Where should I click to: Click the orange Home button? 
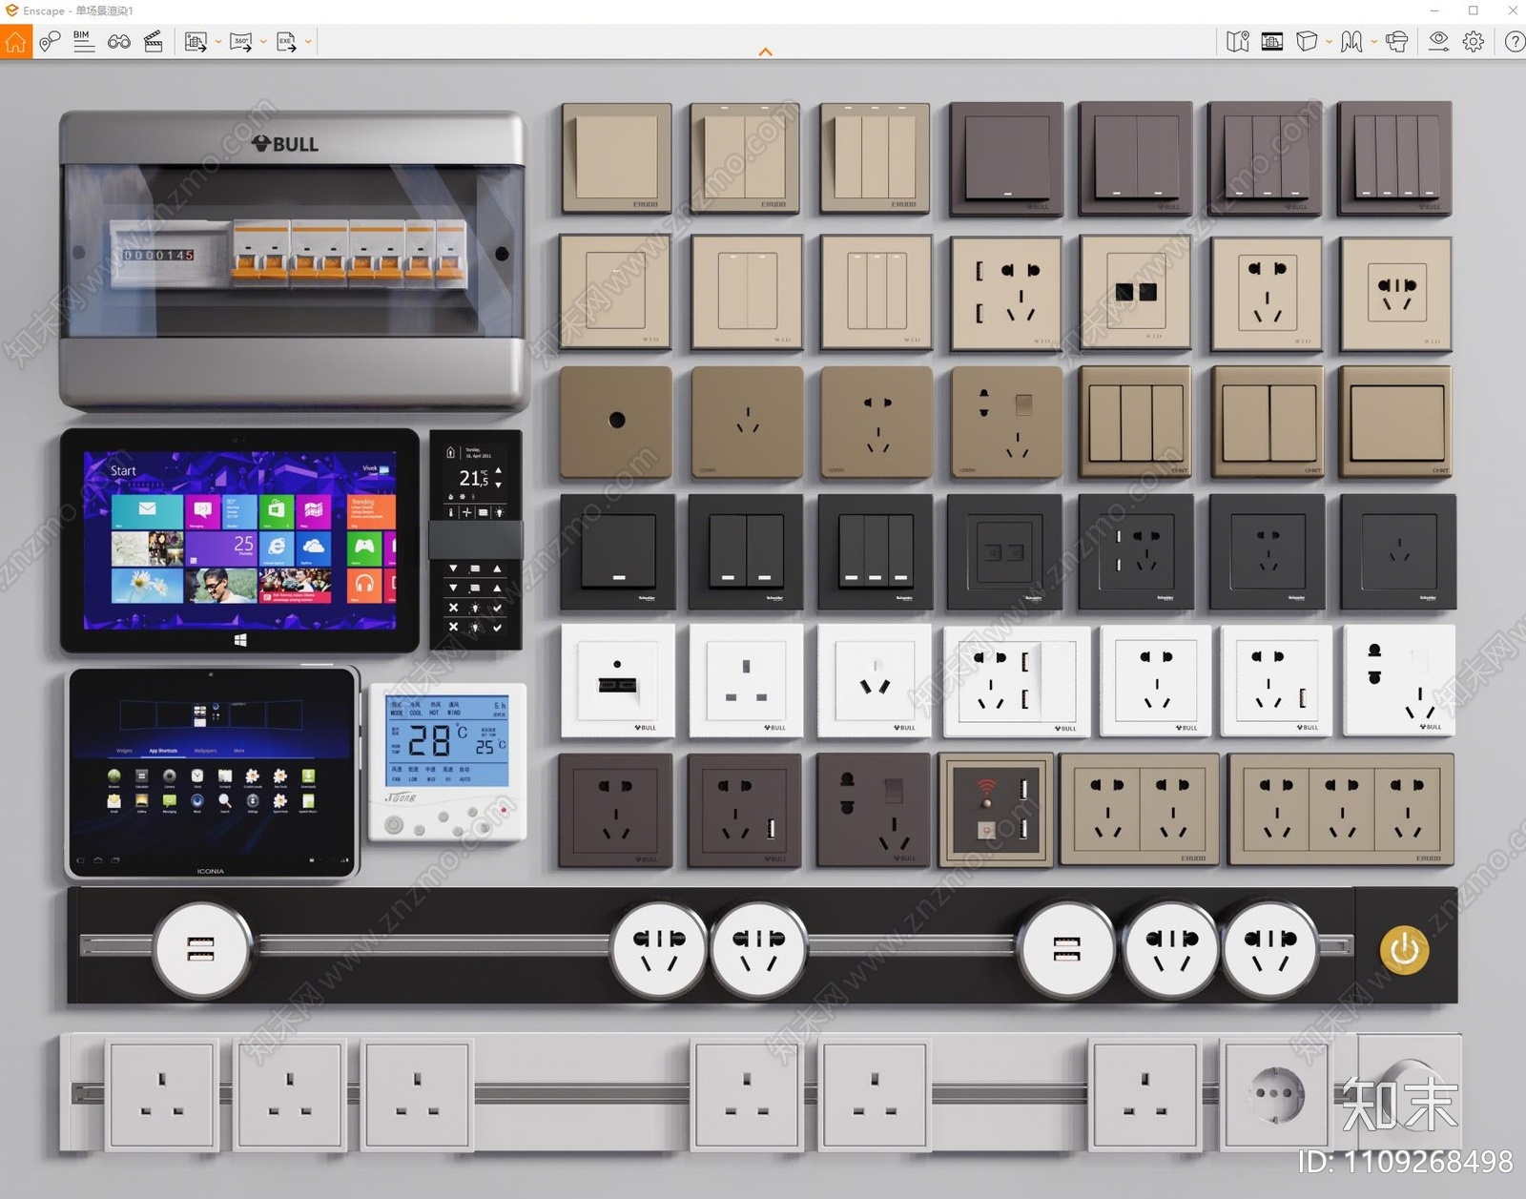pyautogui.click(x=15, y=42)
